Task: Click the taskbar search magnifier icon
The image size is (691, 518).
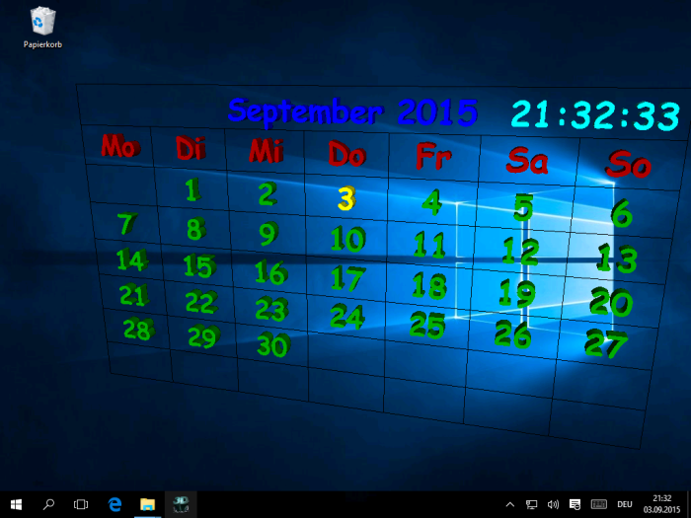Action: click(x=48, y=504)
